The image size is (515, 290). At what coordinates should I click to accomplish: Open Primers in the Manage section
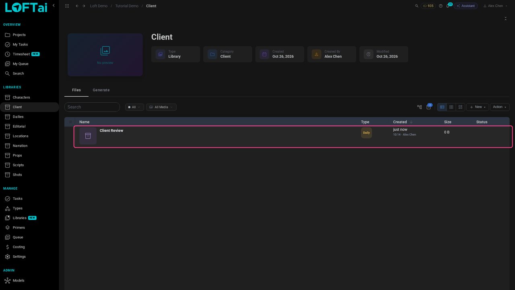click(29, 228)
